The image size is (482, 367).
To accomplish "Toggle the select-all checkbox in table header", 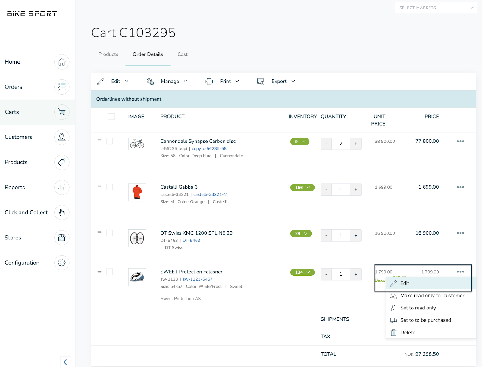I will [111, 117].
